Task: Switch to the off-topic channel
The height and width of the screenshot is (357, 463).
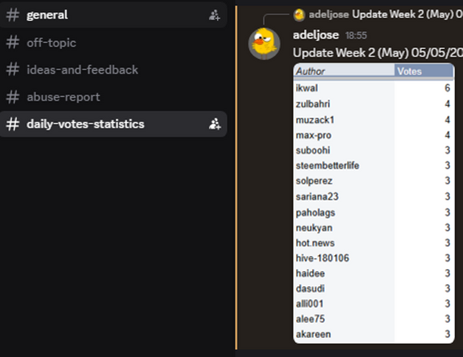Action: click(114, 42)
